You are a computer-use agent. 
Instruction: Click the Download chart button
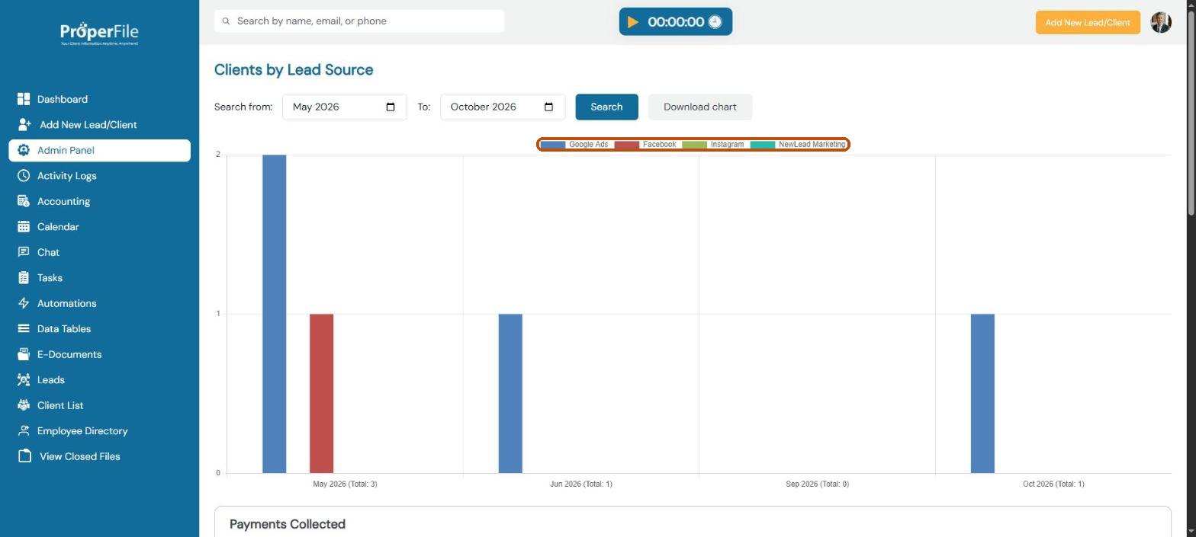tap(699, 107)
